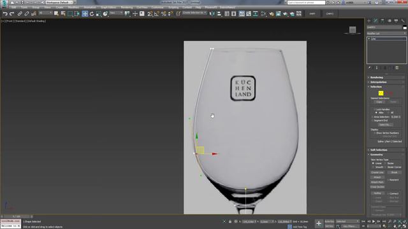
Task: Click the Redo arrow in main toolbar
Action: (x=11, y=14)
